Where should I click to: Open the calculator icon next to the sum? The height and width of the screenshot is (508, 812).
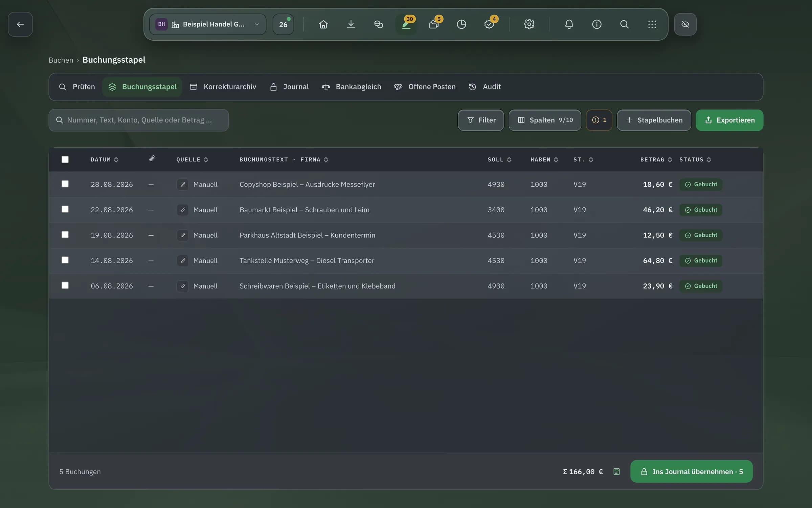click(x=616, y=471)
